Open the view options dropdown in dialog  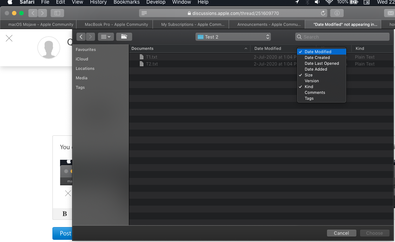[x=106, y=37]
